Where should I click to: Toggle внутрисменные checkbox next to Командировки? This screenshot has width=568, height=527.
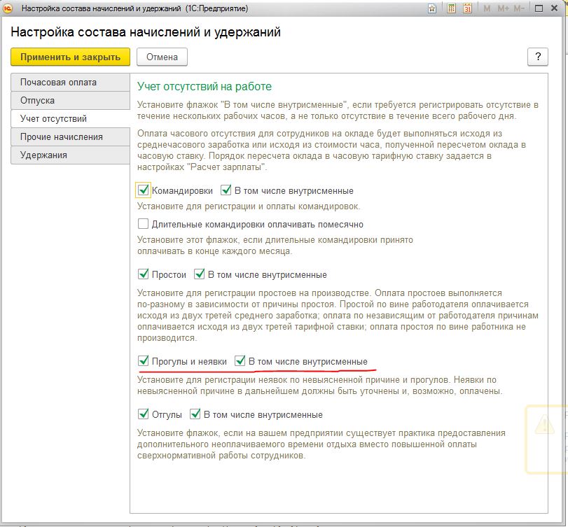(226, 190)
